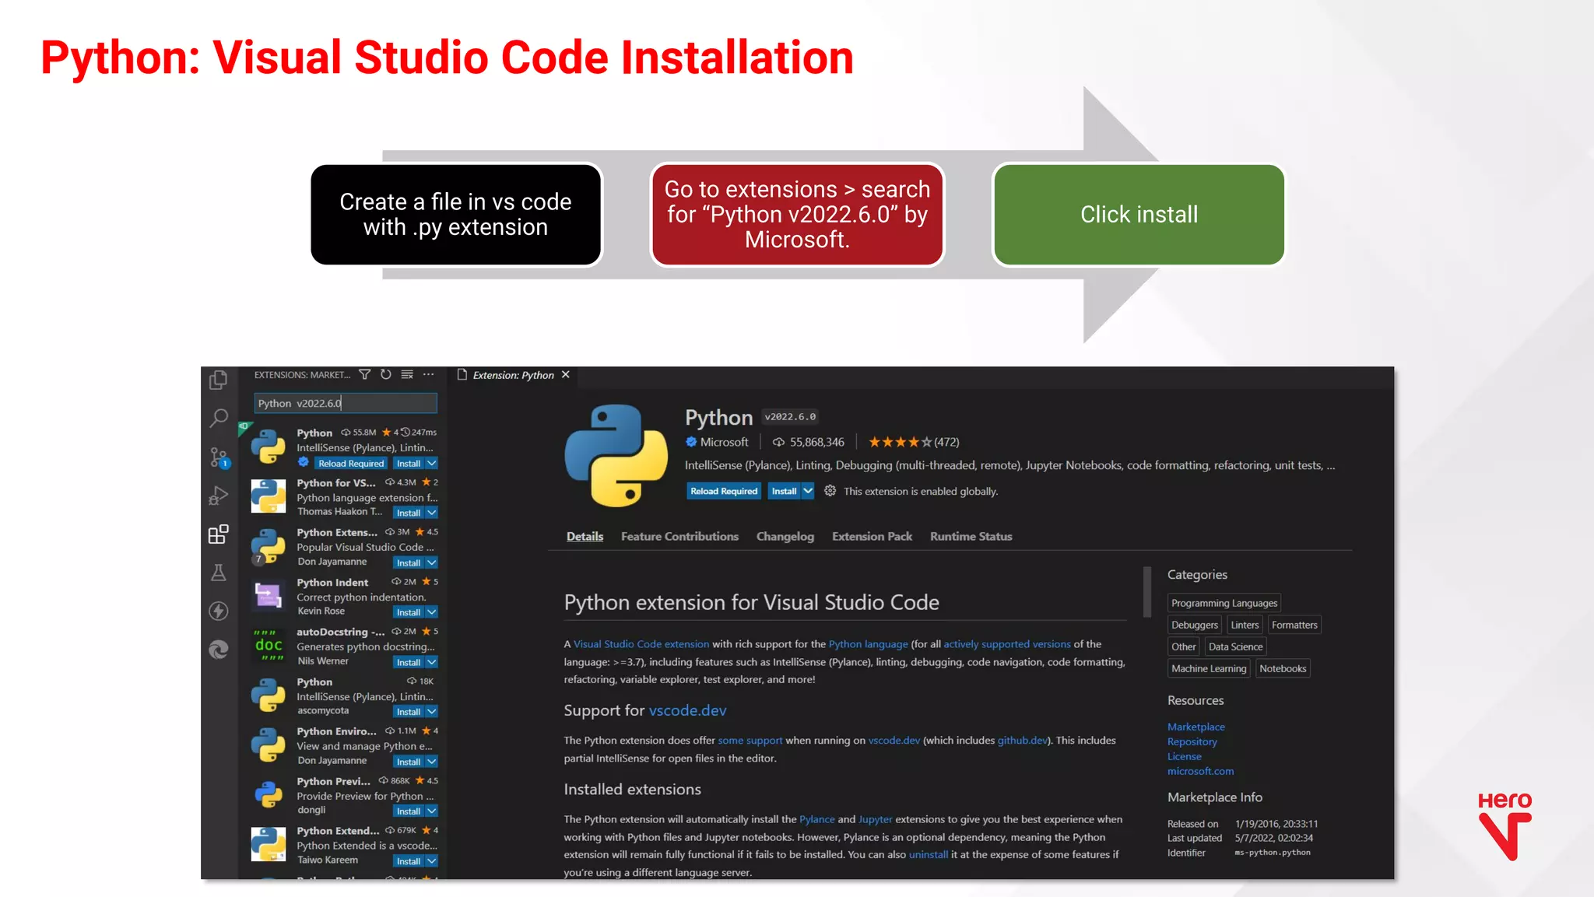Click the Debuggers category tag
This screenshot has width=1594, height=897.
click(1194, 625)
